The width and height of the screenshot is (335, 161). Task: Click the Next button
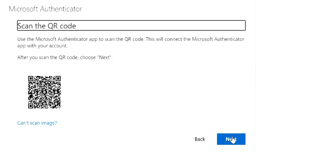[x=231, y=139]
